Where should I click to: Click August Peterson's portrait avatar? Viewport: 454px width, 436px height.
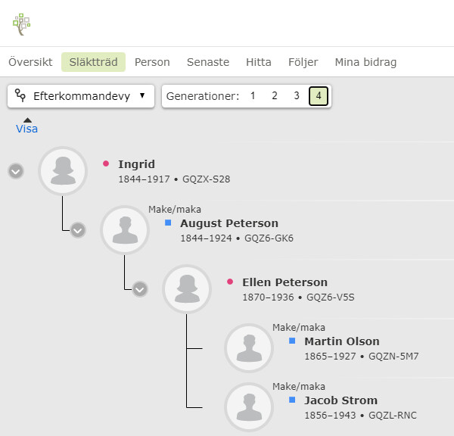[x=126, y=231]
